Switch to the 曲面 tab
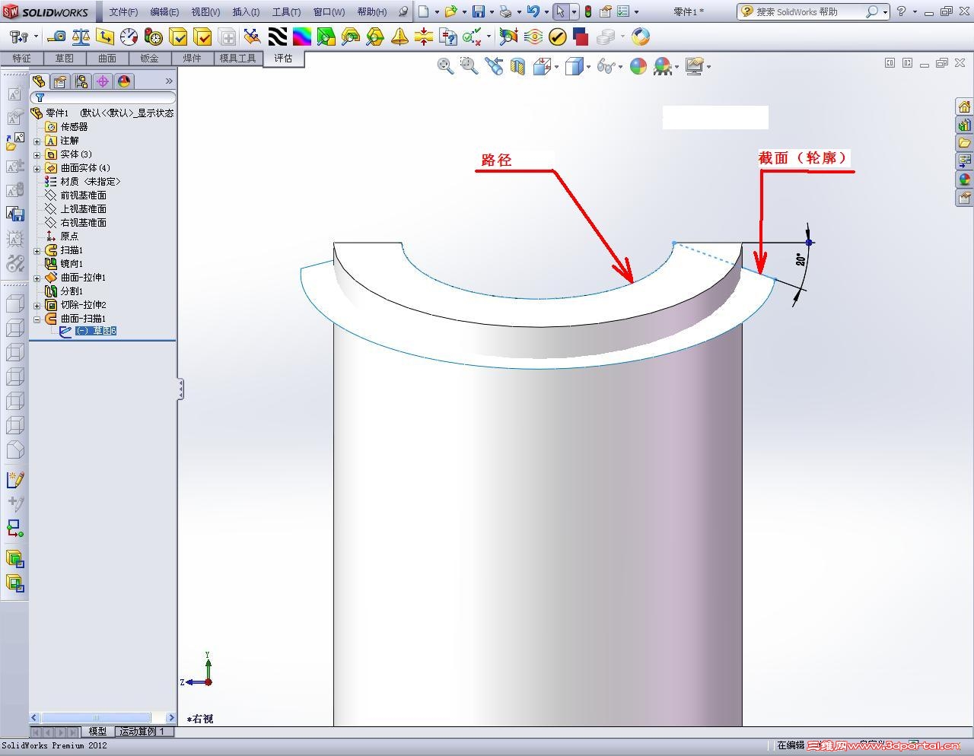The width and height of the screenshot is (974, 756). 107,59
